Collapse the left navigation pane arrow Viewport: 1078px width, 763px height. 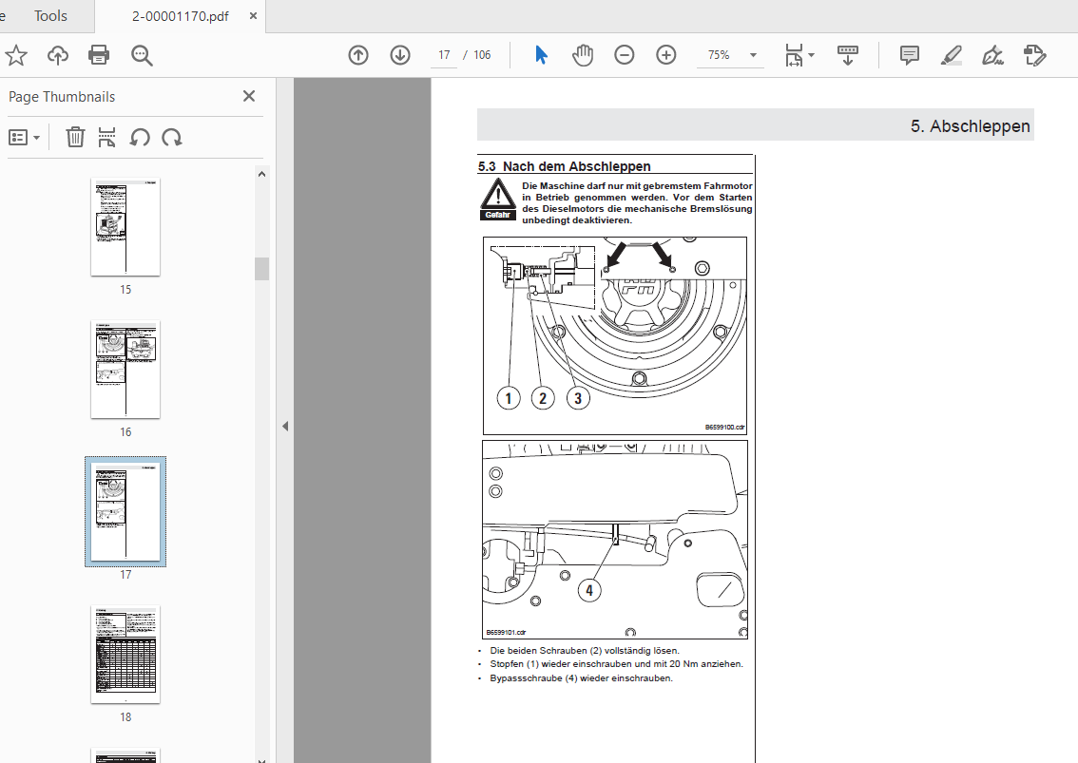[x=284, y=427]
